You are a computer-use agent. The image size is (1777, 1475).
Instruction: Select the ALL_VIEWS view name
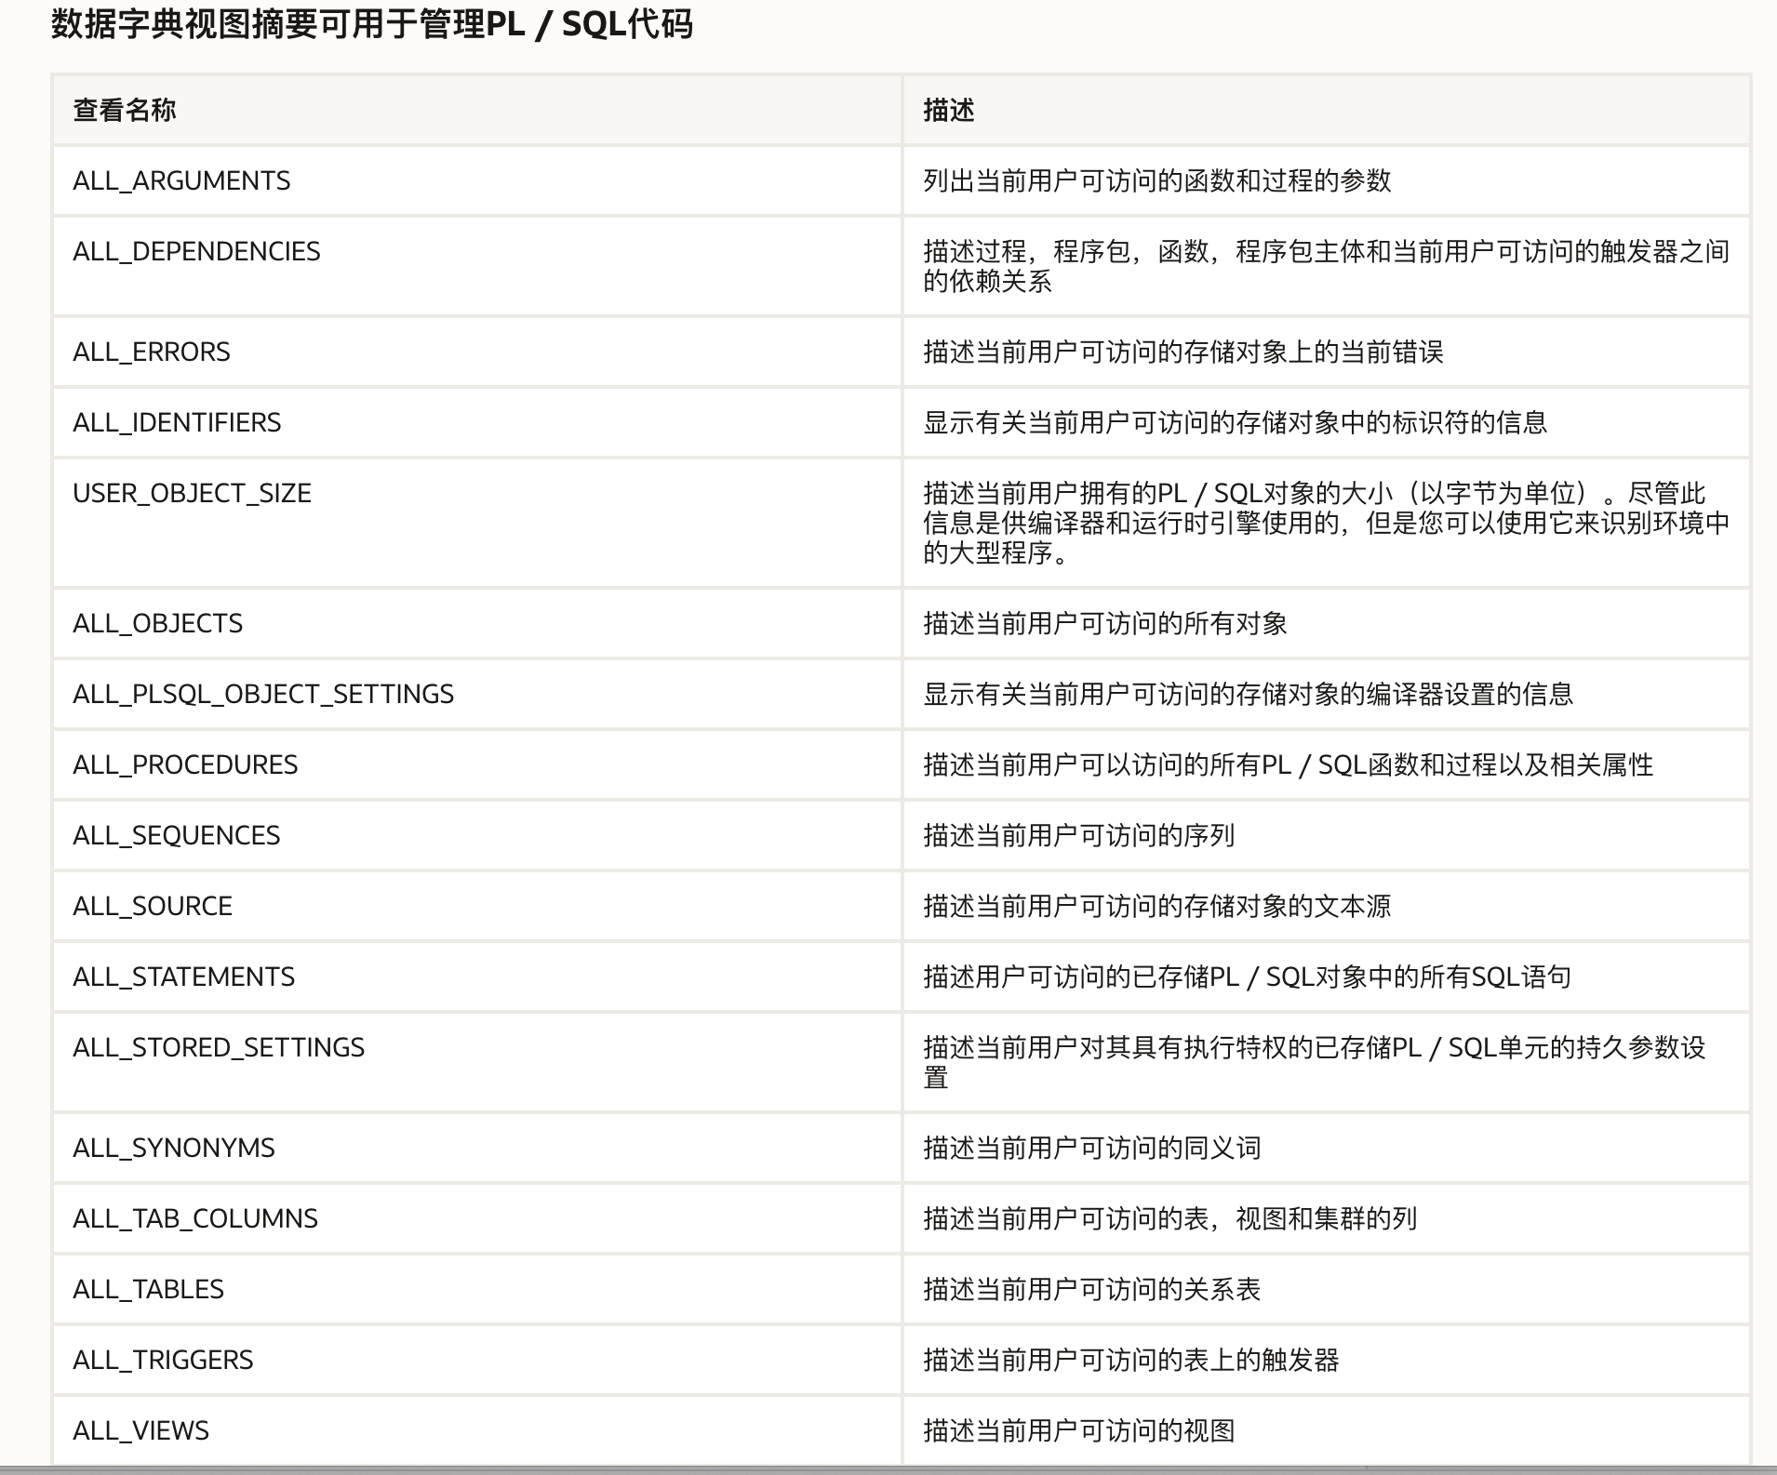[x=140, y=1430]
